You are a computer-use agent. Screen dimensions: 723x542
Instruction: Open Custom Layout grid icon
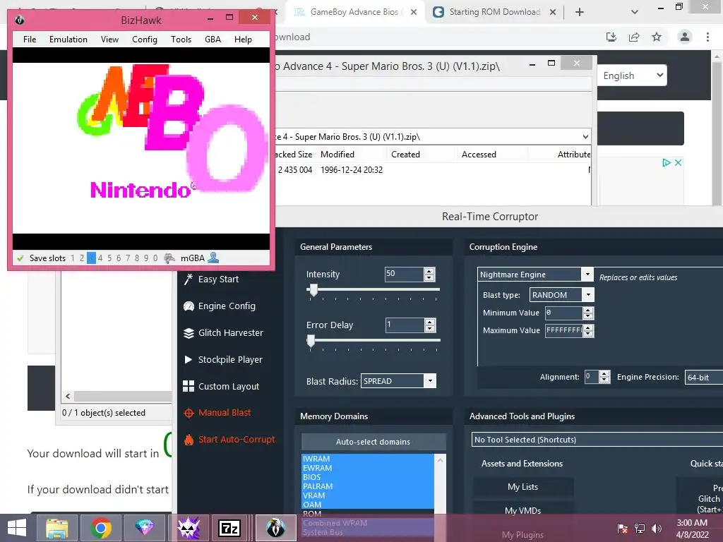[189, 386]
